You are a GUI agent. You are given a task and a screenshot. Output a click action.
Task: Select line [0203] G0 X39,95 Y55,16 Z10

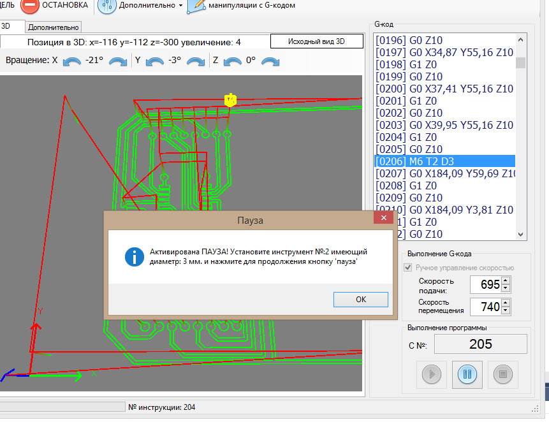click(444, 126)
